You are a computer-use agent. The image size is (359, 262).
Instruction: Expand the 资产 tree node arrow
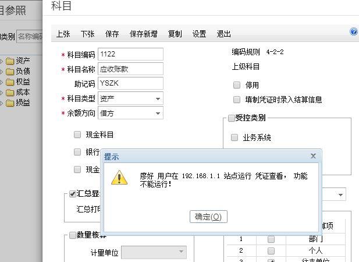click(1, 61)
